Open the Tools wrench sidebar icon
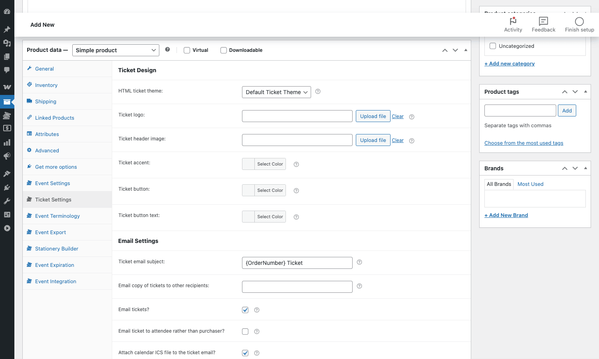 pos(7,201)
